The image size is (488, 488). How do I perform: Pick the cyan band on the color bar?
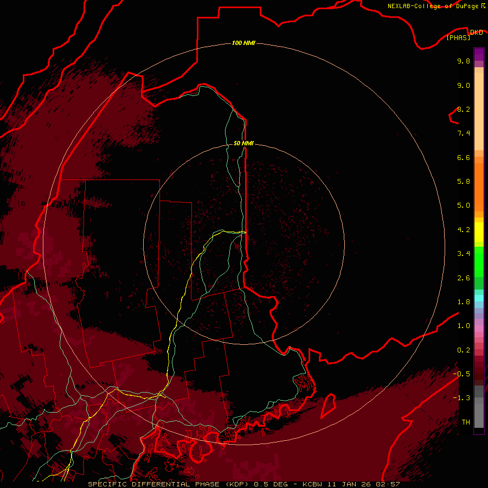pos(479,298)
